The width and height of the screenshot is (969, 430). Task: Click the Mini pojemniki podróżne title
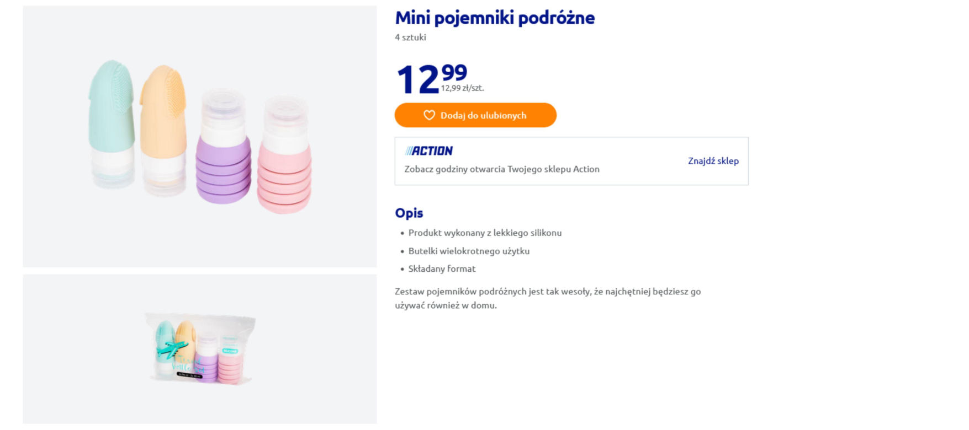coord(495,18)
